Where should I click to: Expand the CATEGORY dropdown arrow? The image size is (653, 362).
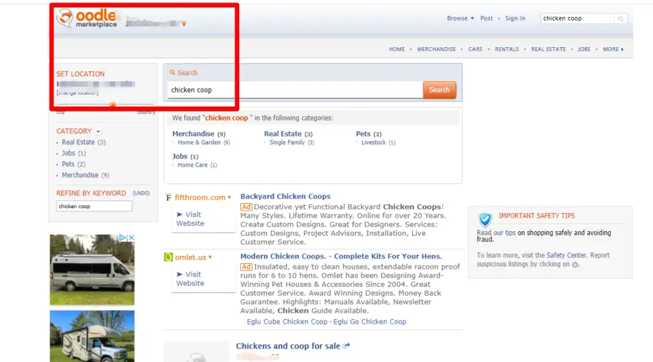click(x=98, y=132)
